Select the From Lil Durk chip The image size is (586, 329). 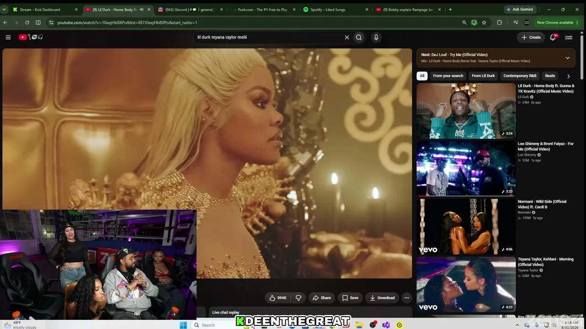[x=483, y=76]
